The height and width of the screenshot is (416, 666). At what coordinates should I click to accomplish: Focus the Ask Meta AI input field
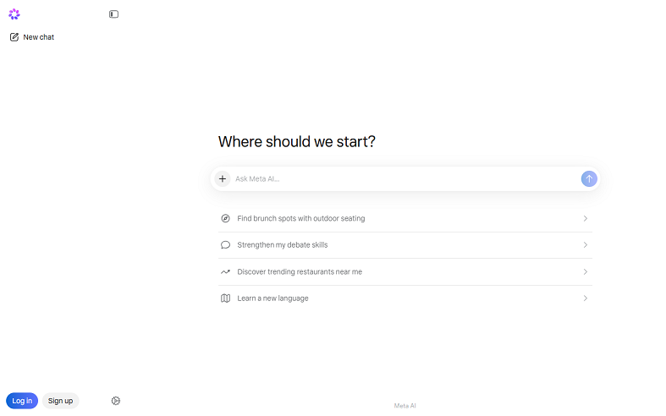pos(406,178)
